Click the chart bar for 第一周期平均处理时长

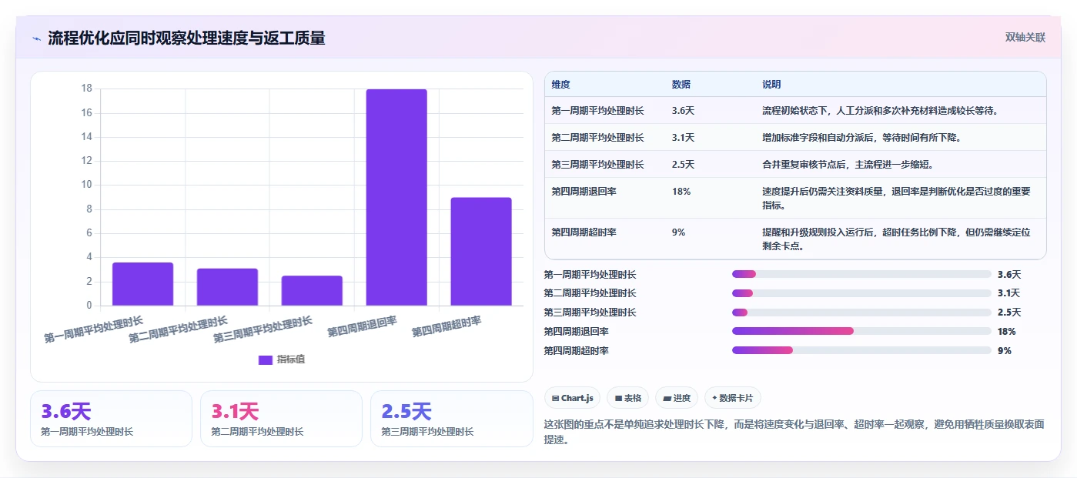[142, 284]
